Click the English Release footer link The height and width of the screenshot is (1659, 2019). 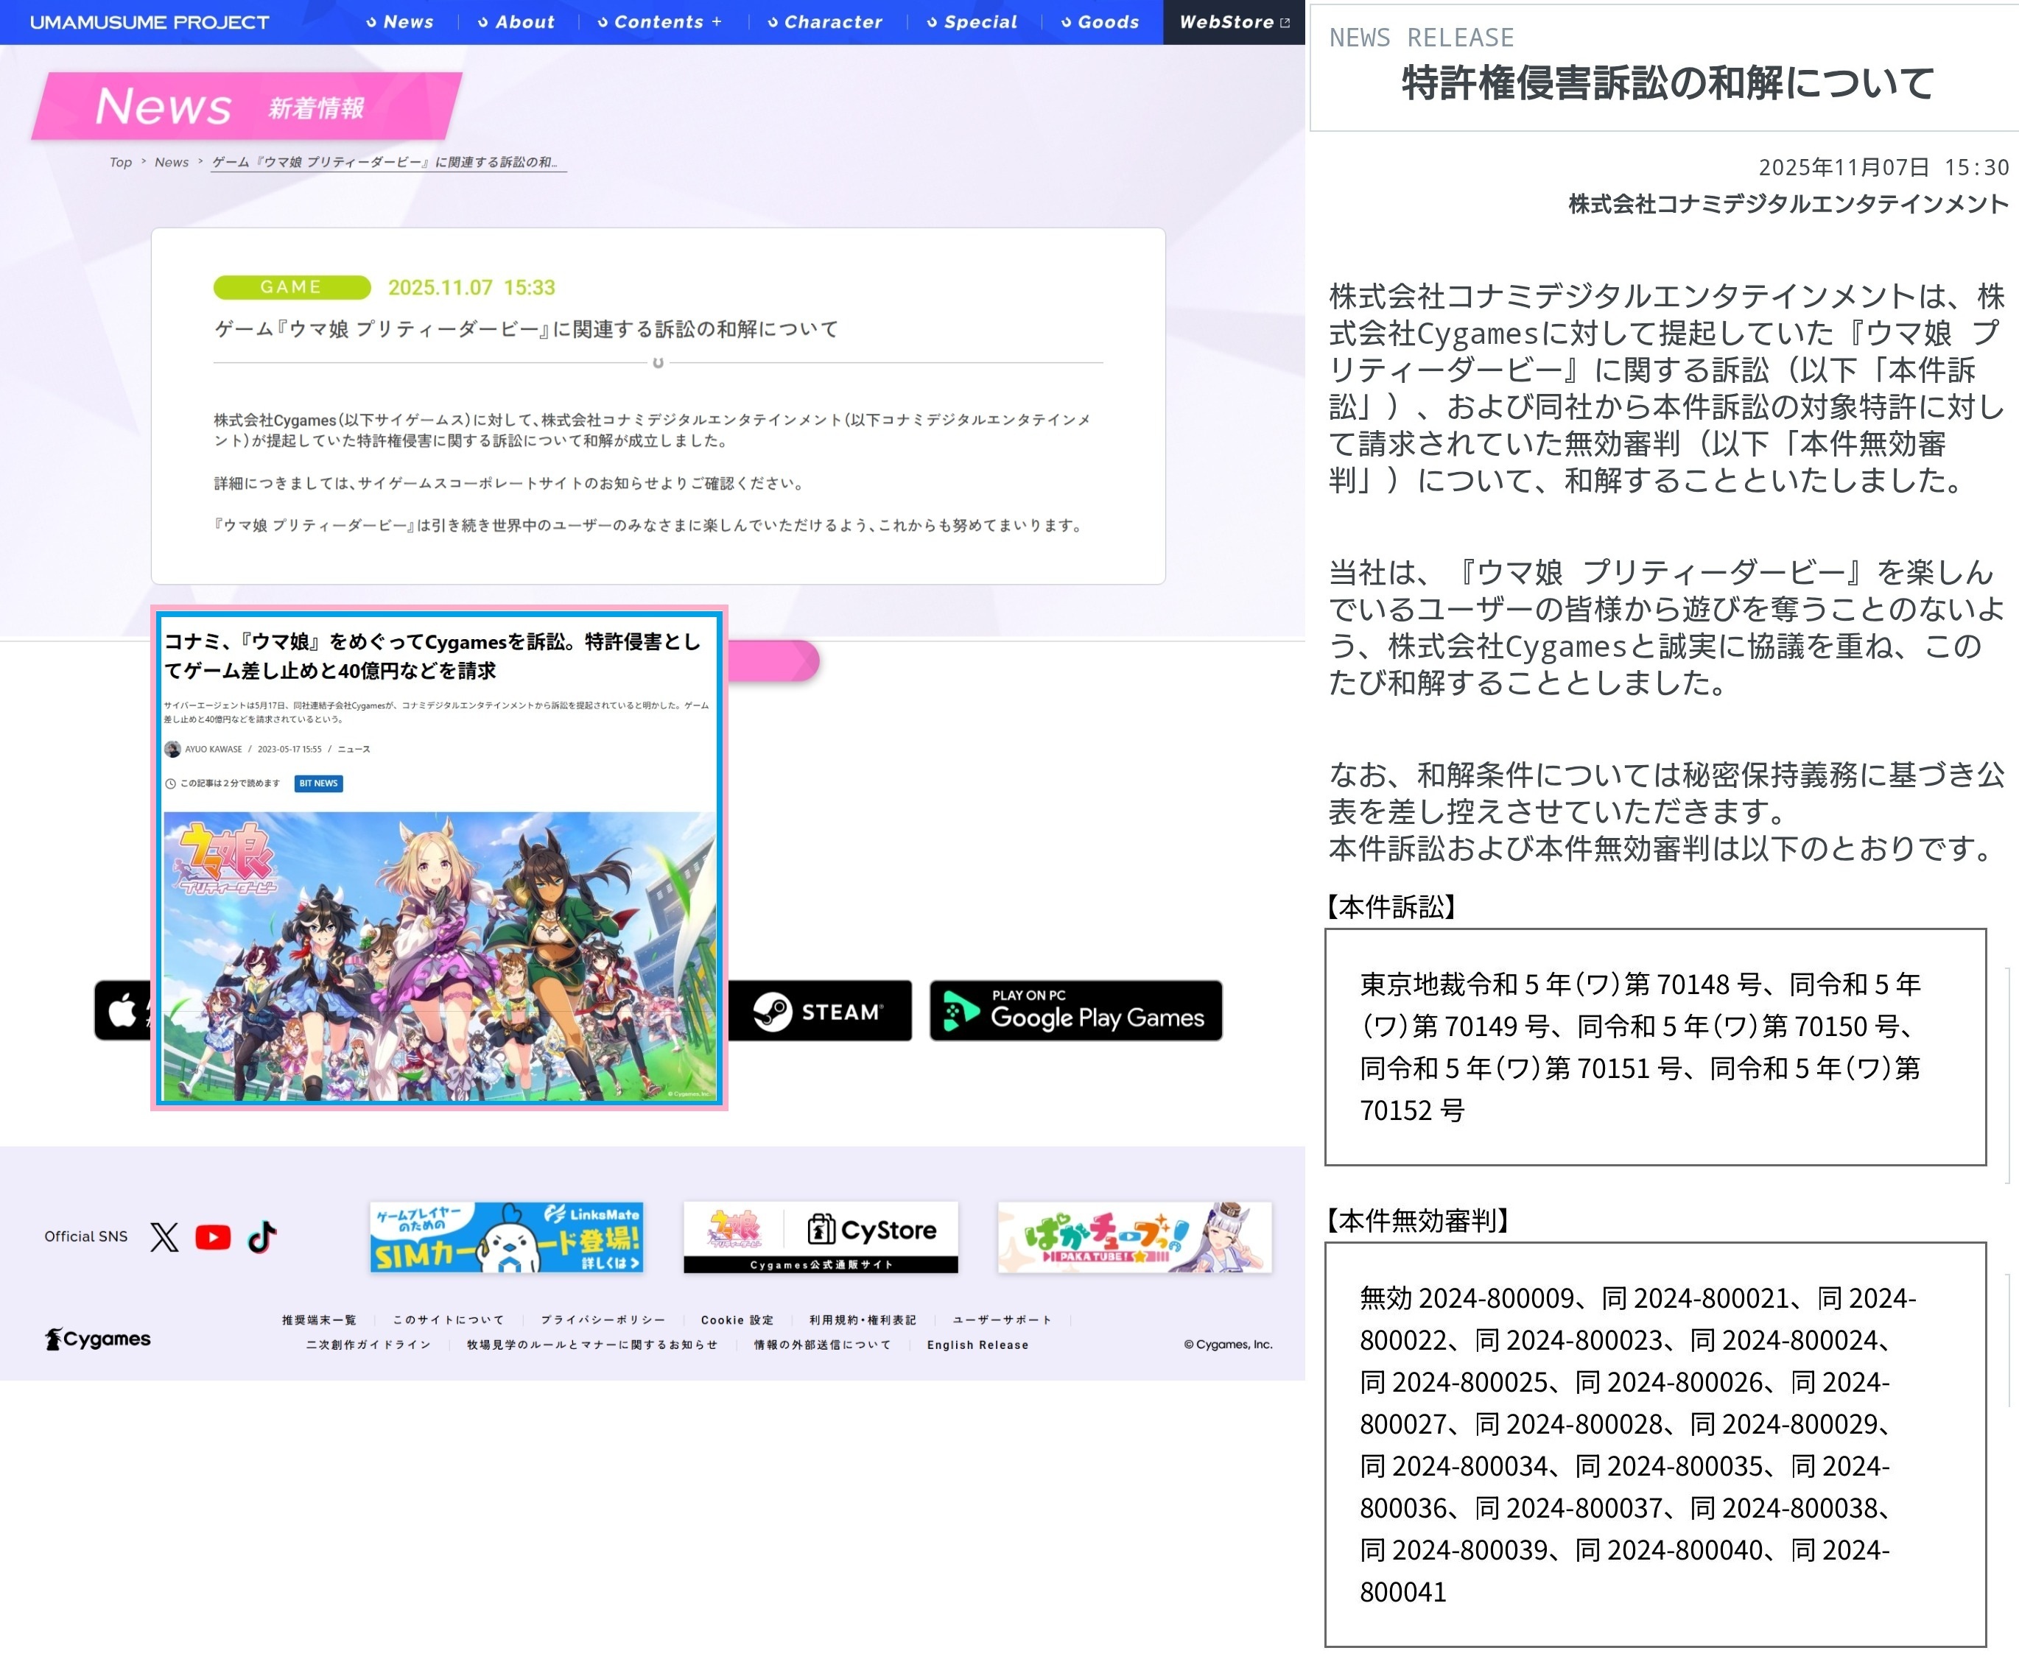(x=977, y=1345)
